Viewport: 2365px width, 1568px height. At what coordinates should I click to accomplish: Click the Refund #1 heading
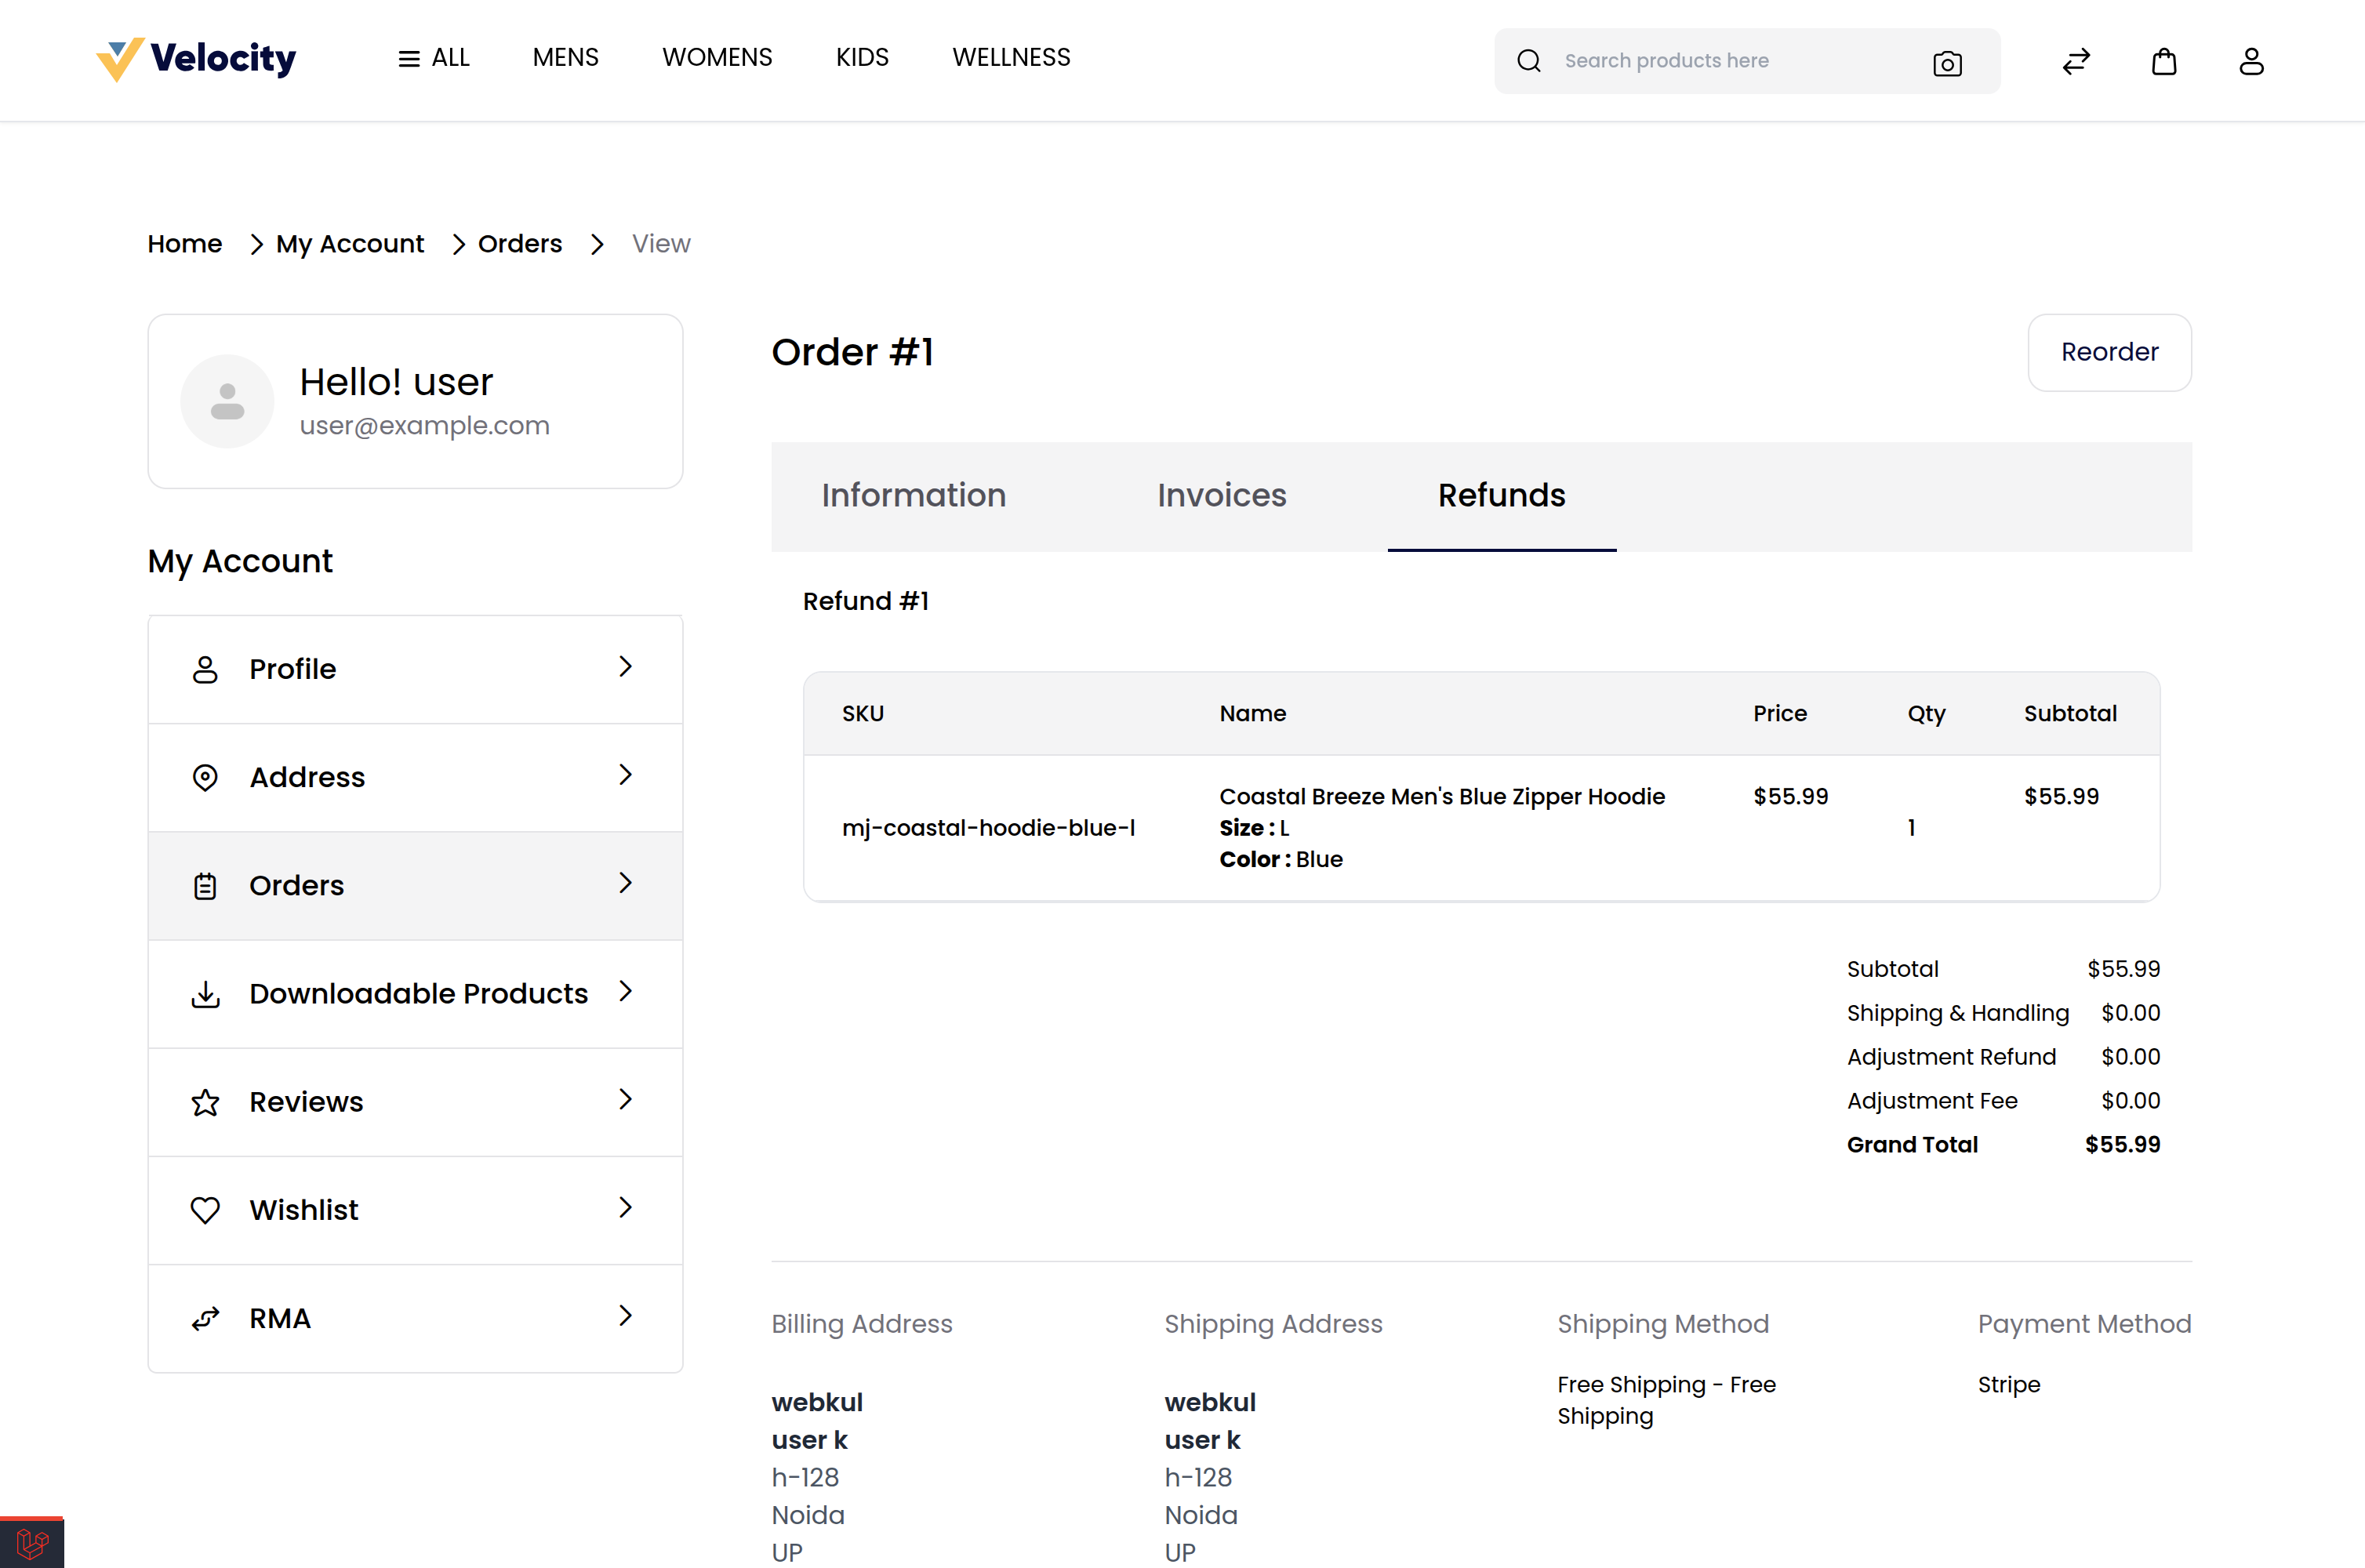pyautogui.click(x=866, y=601)
